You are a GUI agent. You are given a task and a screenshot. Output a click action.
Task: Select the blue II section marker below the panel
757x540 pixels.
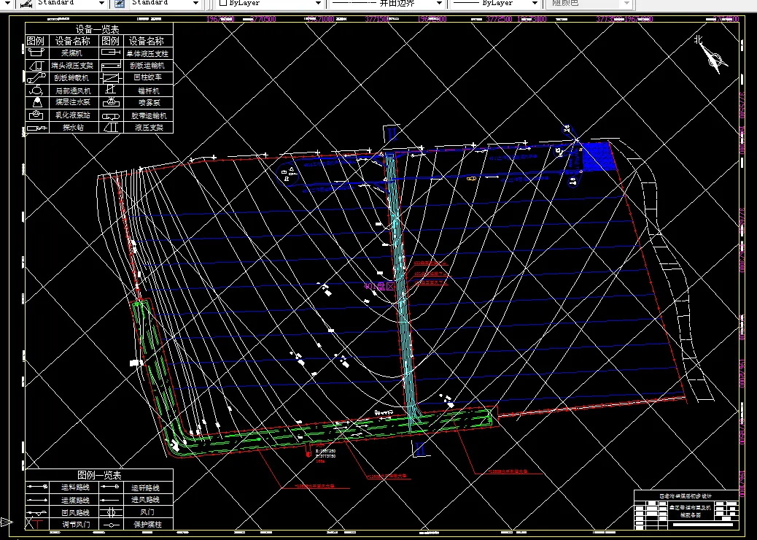(420, 449)
